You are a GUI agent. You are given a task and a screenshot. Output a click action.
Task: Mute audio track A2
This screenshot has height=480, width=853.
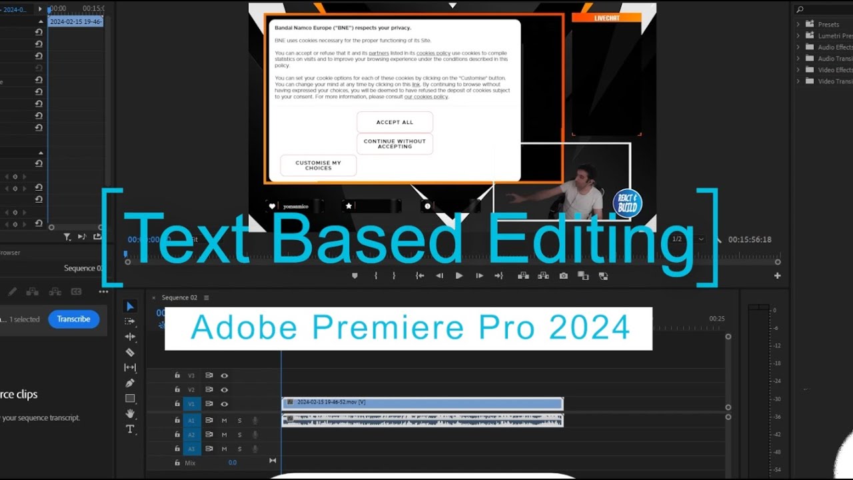(x=224, y=435)
